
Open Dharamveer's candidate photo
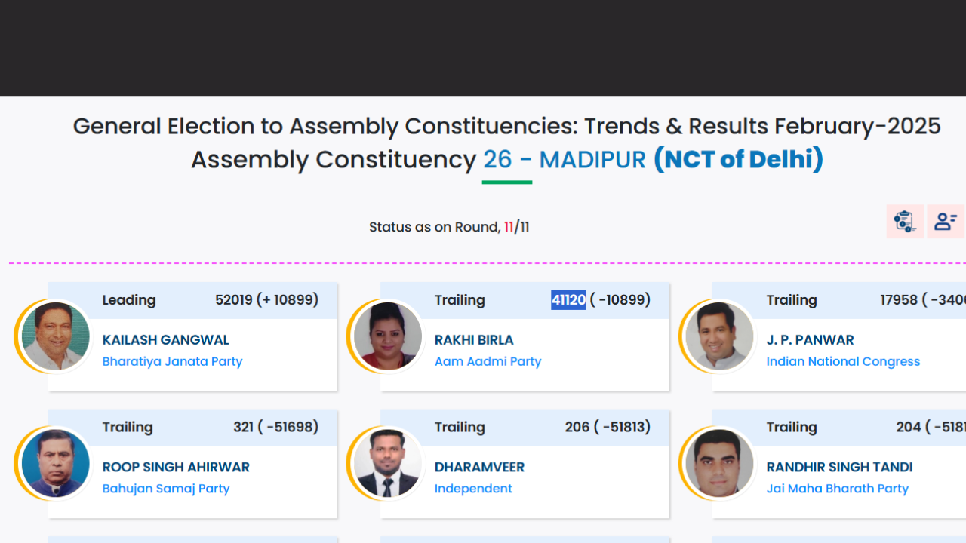tap(387, 463)
